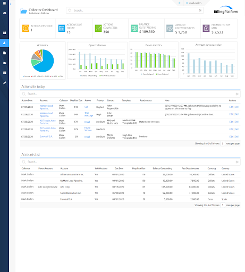Click the back arrow tab at top
This screenshot has width=245, height=272.
(x=180, y=3)
